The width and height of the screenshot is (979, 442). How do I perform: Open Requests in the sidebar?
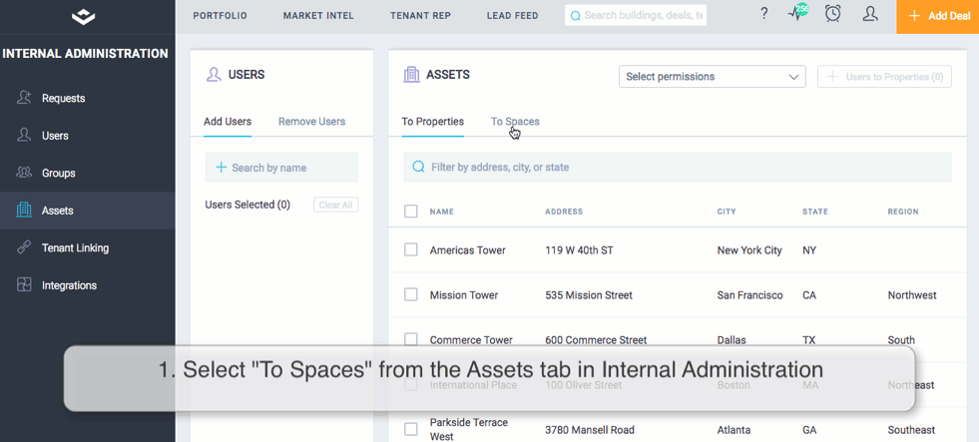click(x=63, y=98)
